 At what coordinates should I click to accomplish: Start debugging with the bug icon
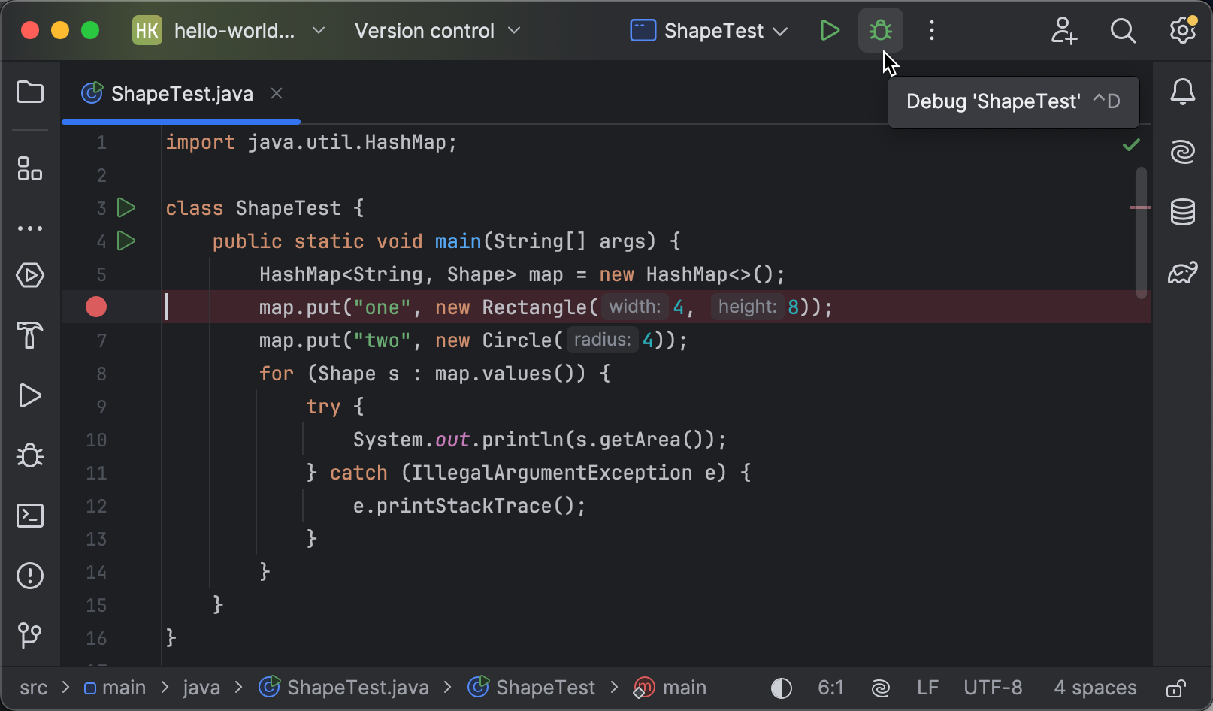click(879, 30)
